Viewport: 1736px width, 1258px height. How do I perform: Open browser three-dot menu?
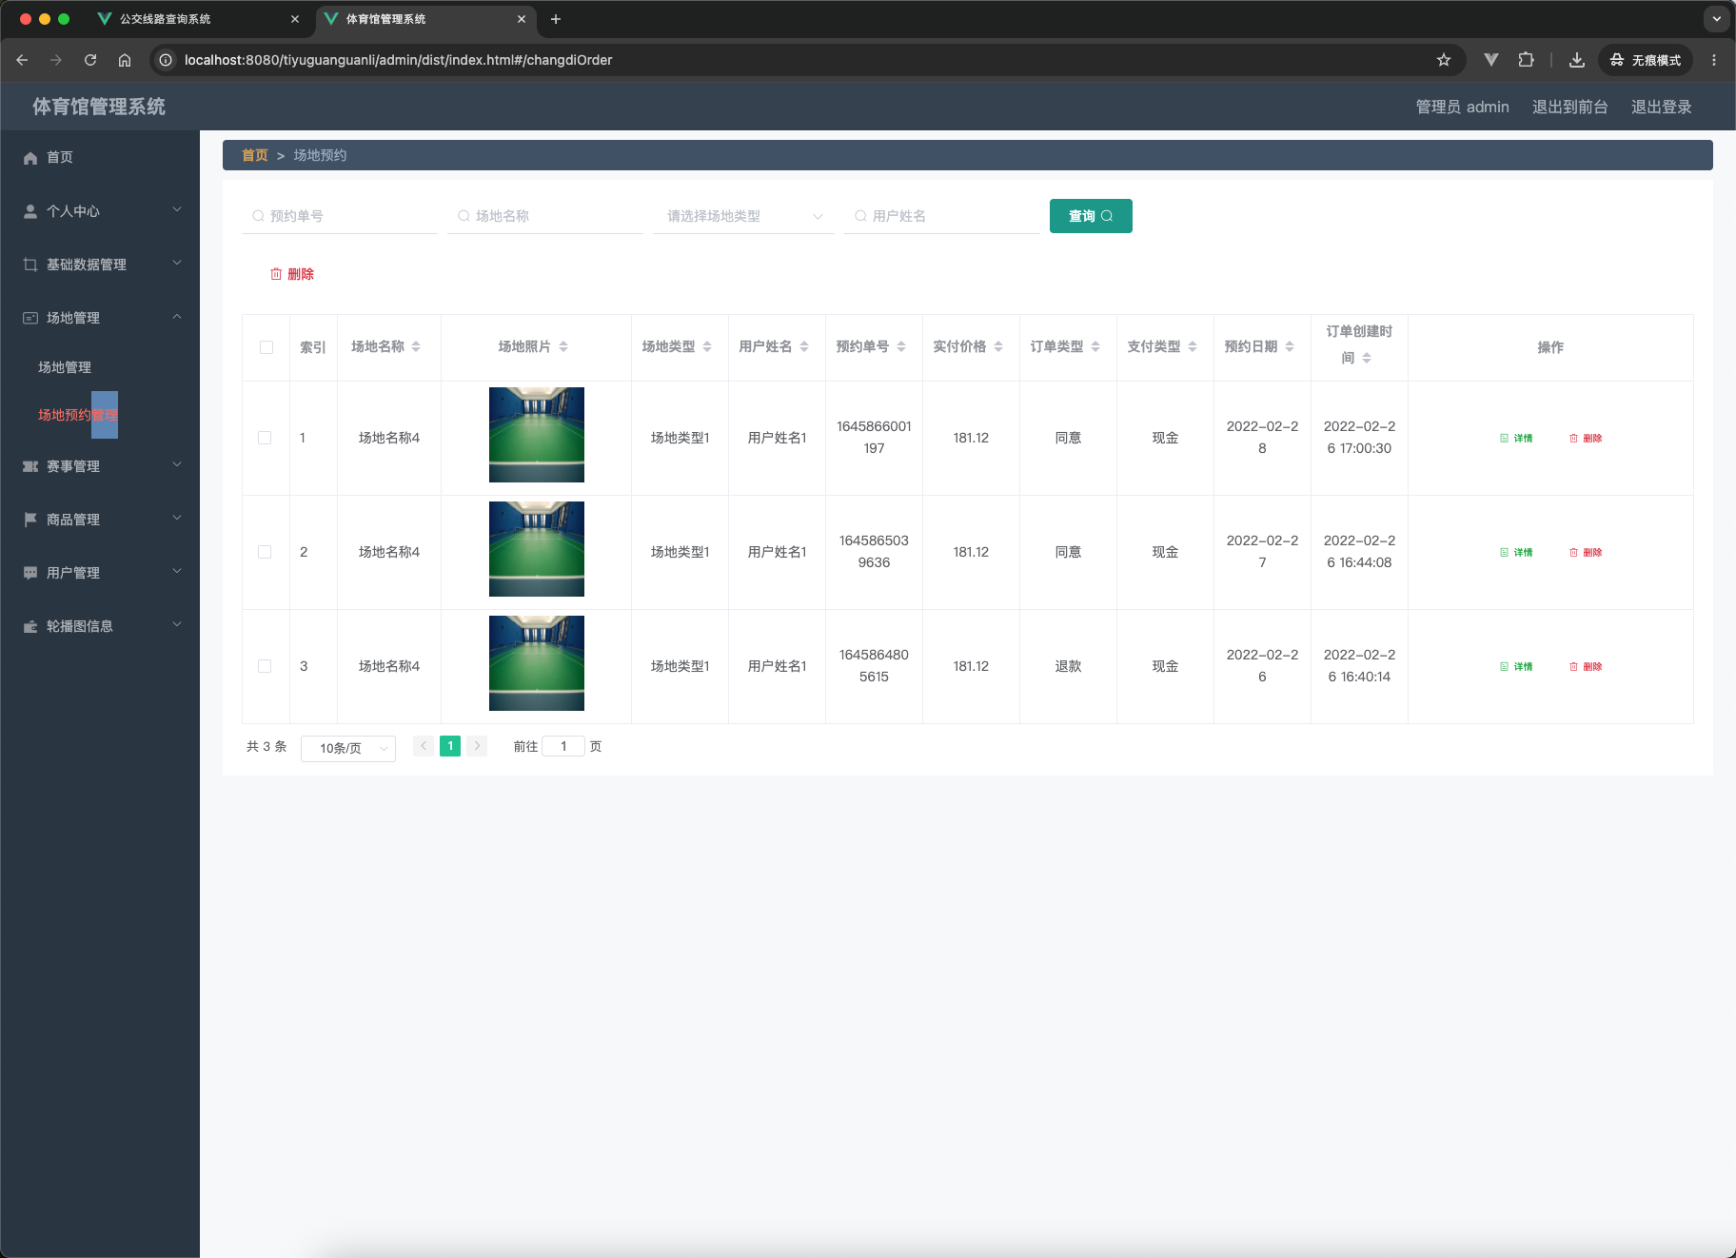point(1714,60)
